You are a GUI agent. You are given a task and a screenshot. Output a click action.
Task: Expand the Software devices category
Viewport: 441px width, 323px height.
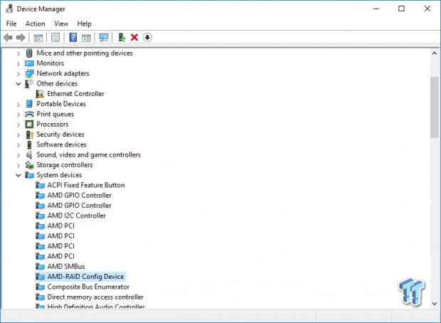click(18, 145)
